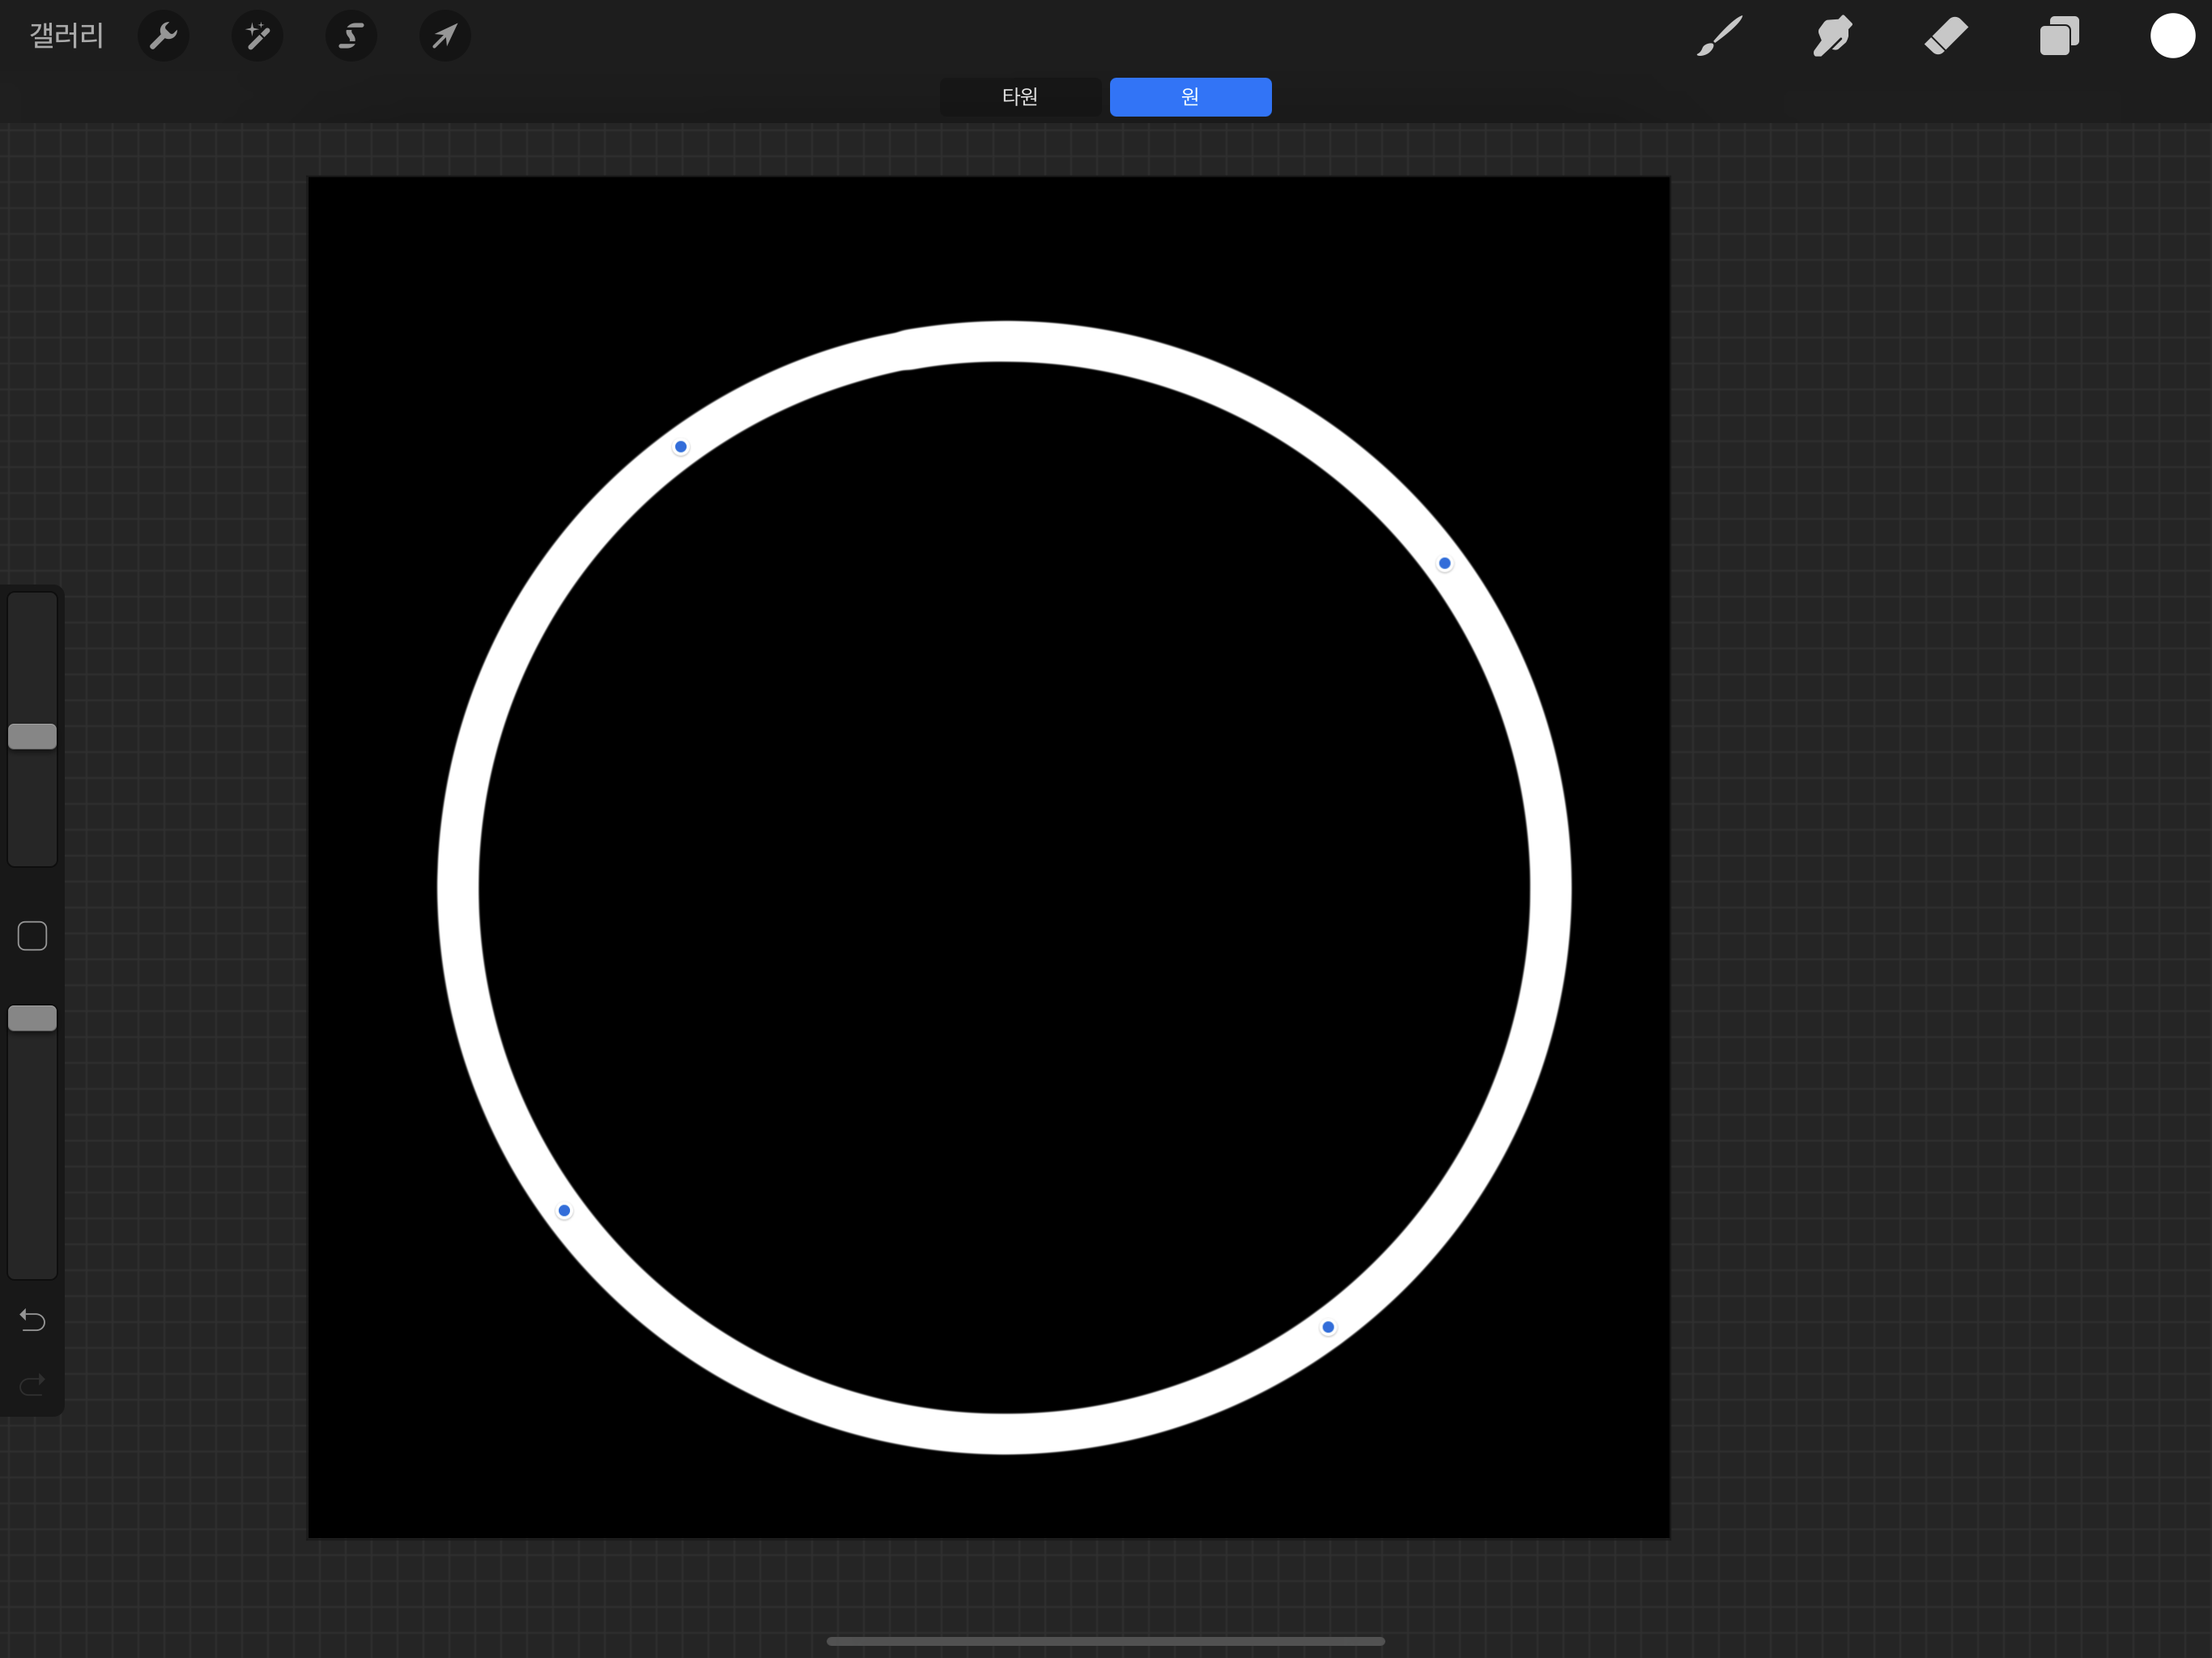Switch shape to Ellipse (타원)
The image size is (2212, 1658).
pos(1020,97)
